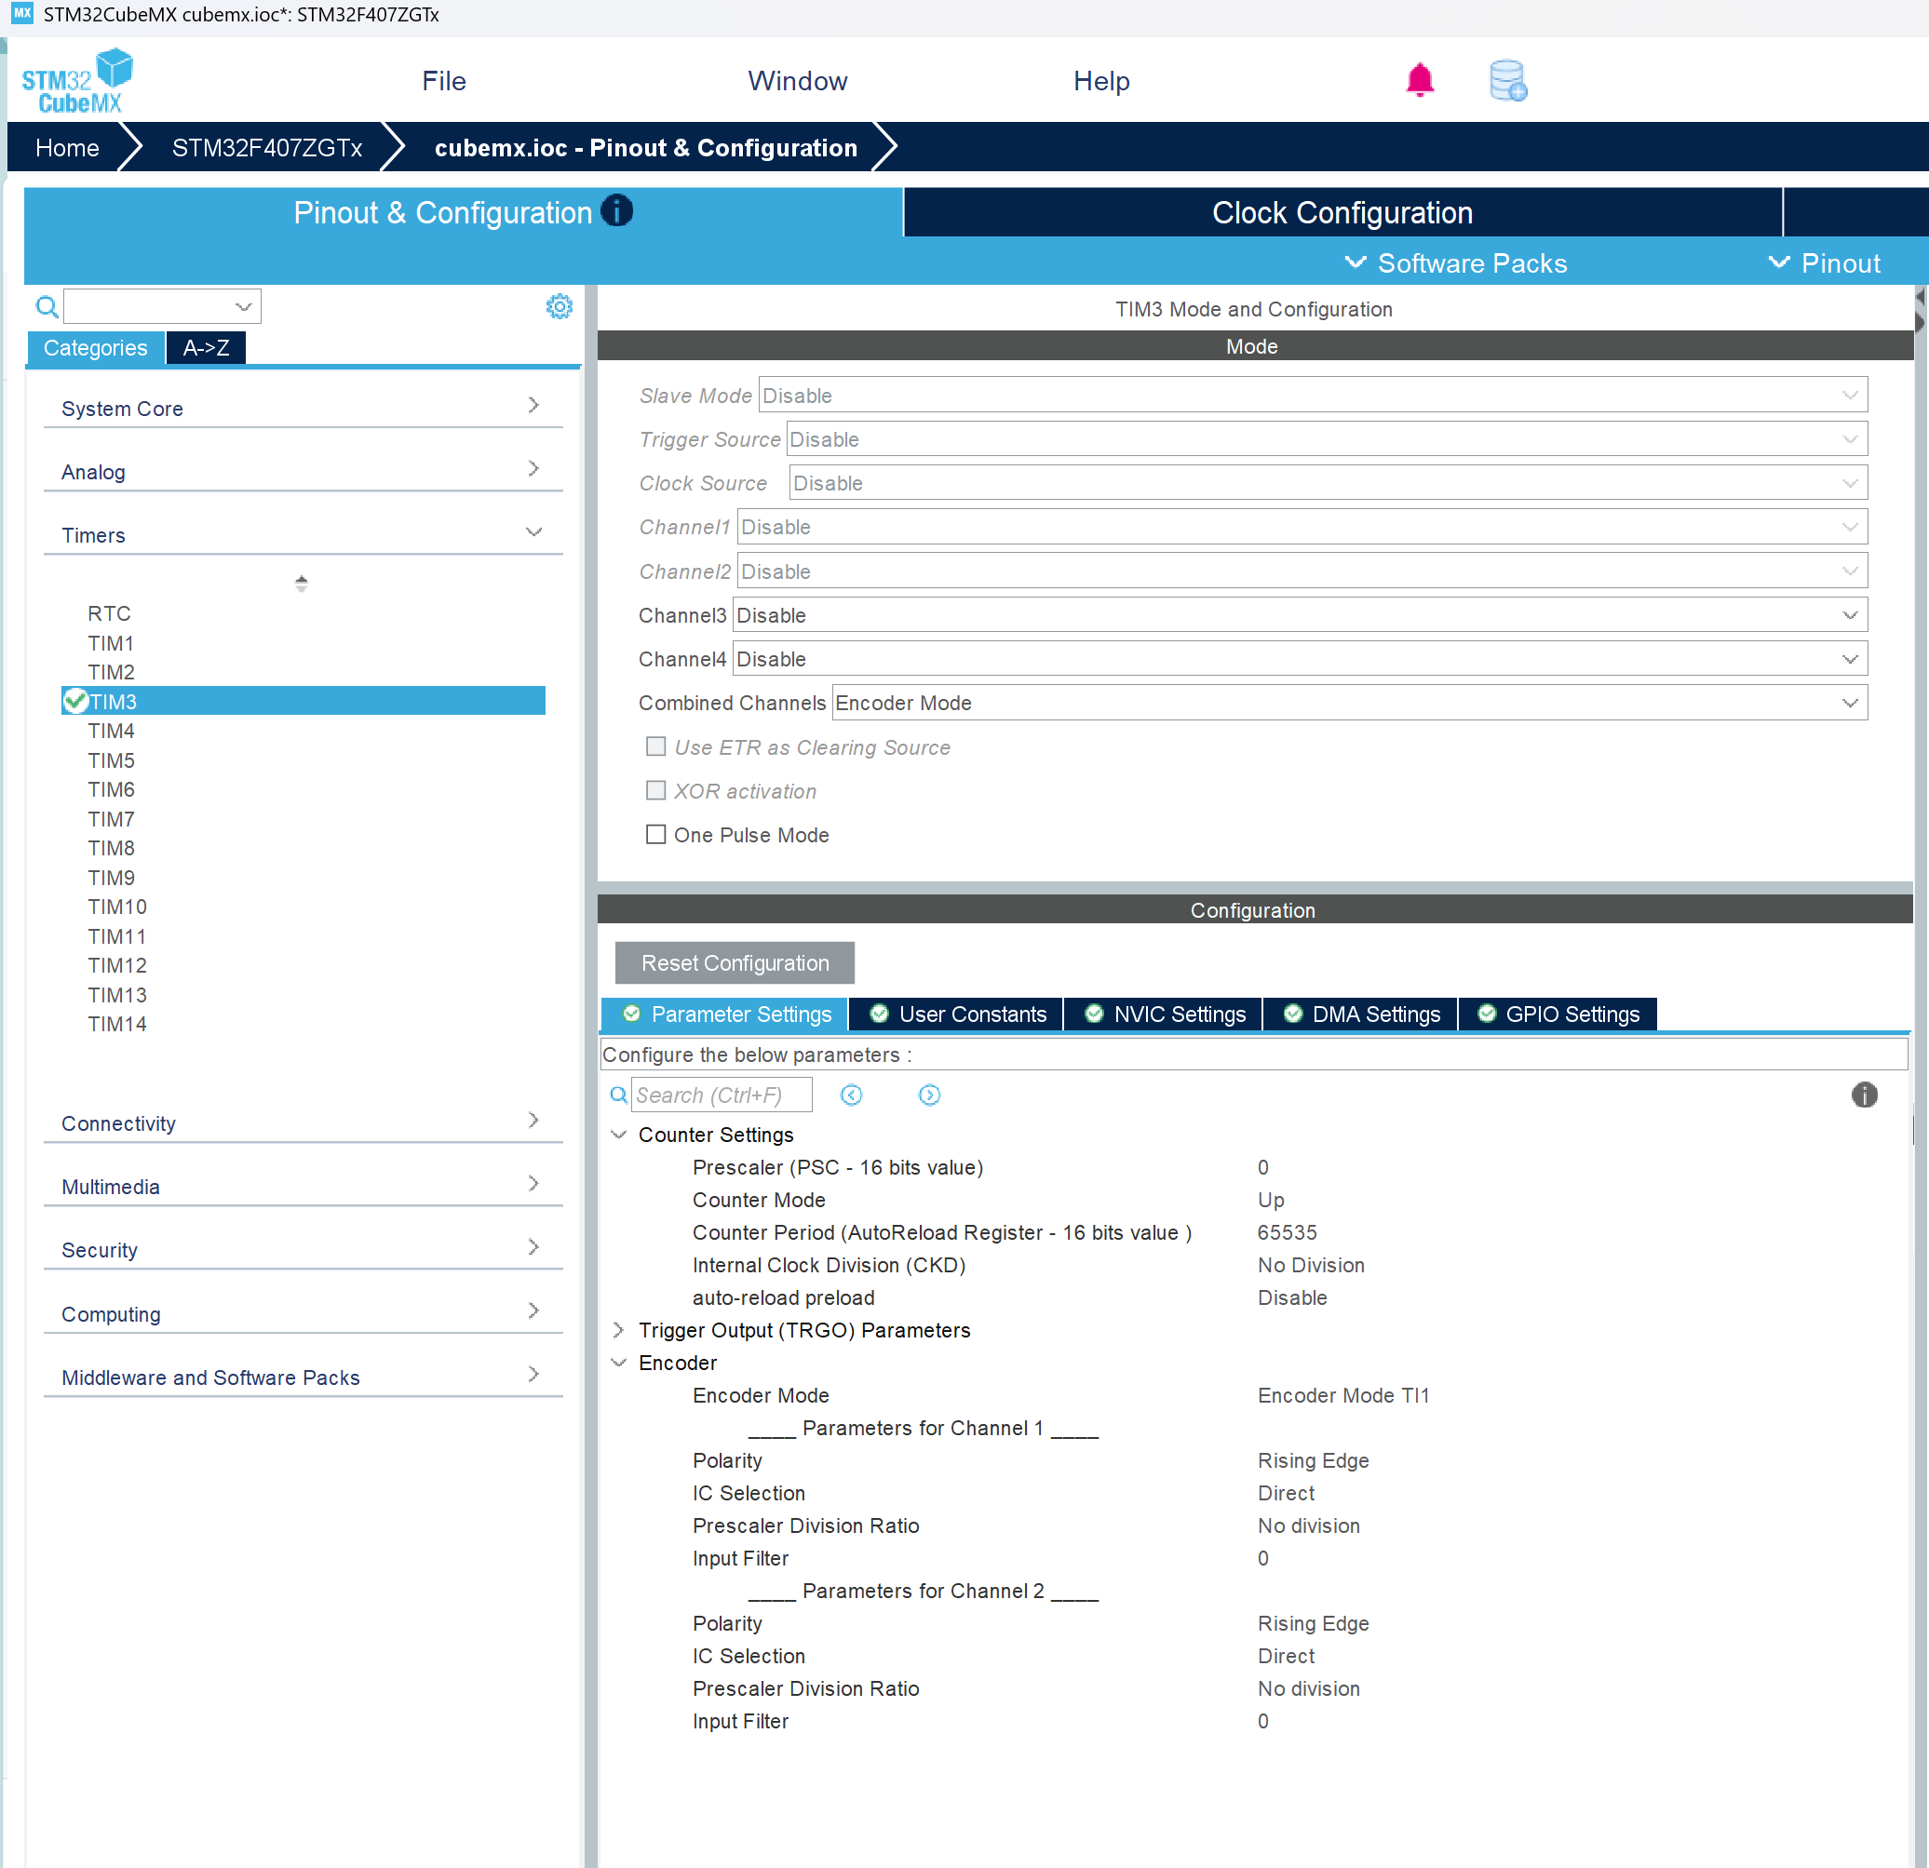Tick Use ETR as Clearing Source
1929x1868 pixels.
655,746
